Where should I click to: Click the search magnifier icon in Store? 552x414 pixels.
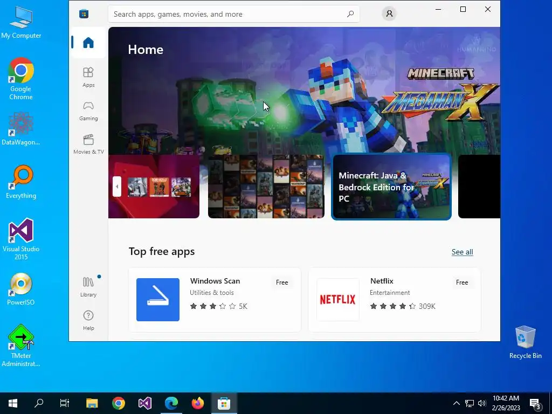(350, 14)
